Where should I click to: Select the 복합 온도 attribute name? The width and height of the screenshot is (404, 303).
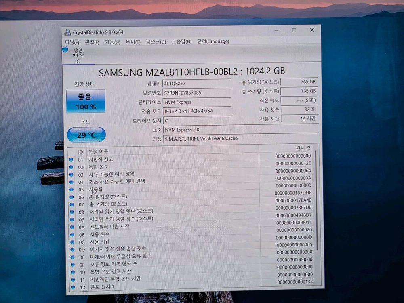tap(99, 167)
